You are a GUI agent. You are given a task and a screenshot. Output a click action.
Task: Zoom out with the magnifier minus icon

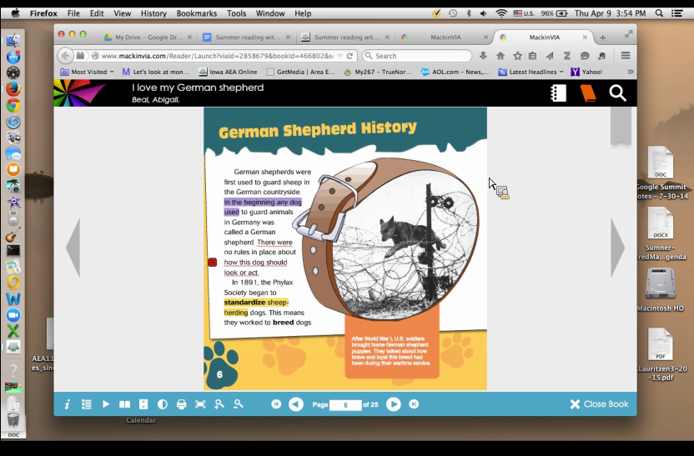pos(238,404)
